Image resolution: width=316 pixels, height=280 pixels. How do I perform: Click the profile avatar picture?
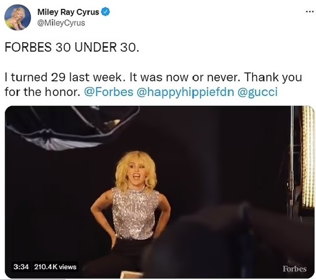point(18,17)
